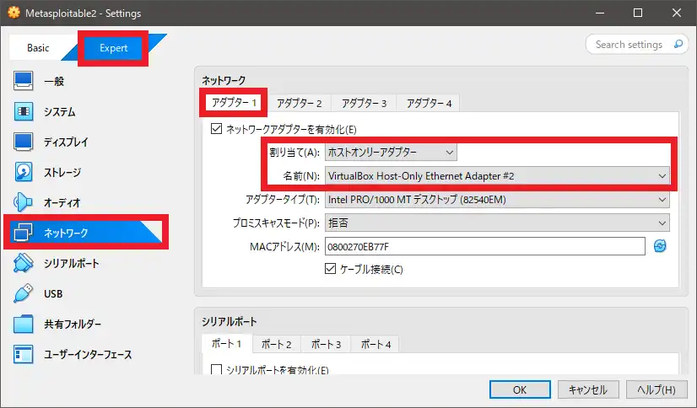Enable the シリアルポートを有効化 checkbox
Image resolution: width=697 pixels, height=408 pixels.
[x=216, y=370]
